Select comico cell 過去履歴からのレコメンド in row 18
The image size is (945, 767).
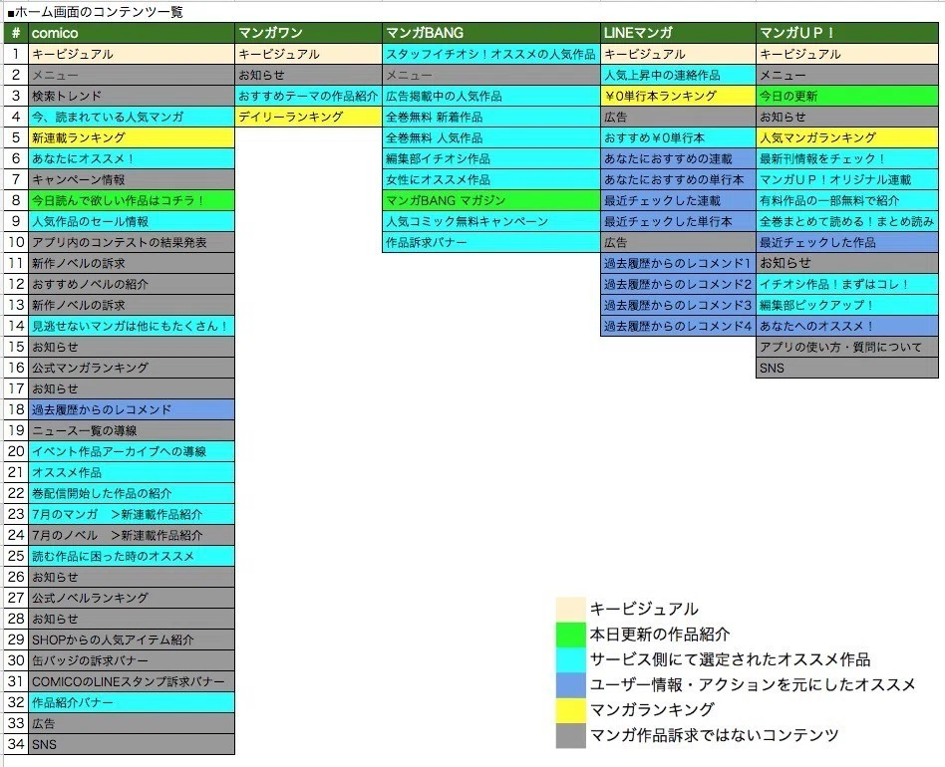pos(132,409)
